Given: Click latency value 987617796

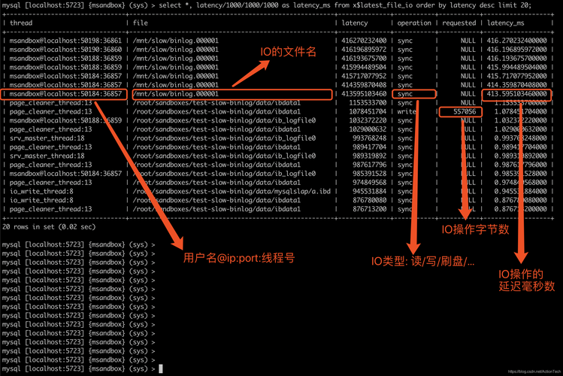Looking at the screenshot, I should [x=370, y=165].
